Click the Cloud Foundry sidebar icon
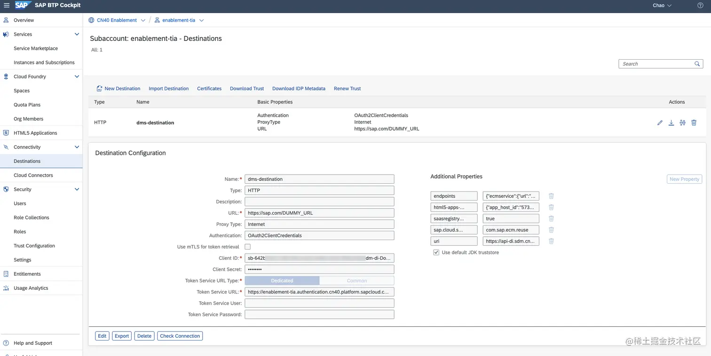The width and height of the screenshot is (711, 356). tap(6, 77)
